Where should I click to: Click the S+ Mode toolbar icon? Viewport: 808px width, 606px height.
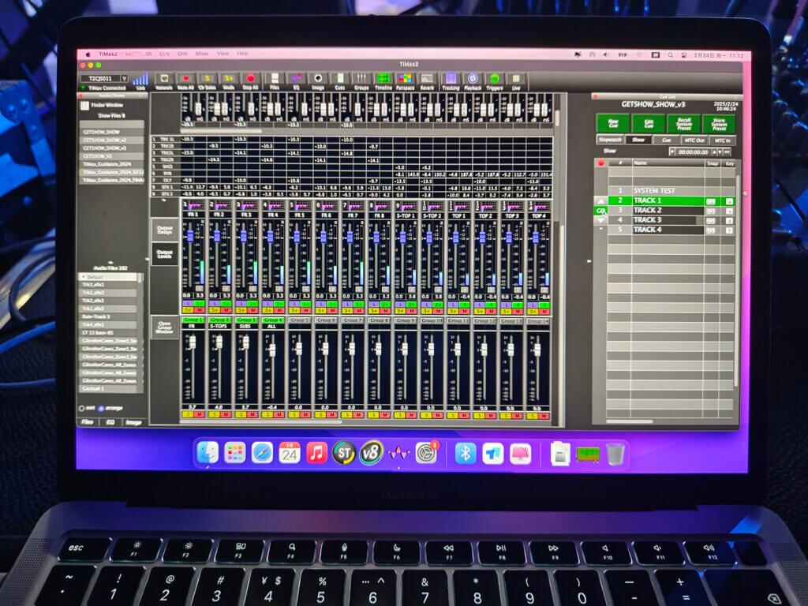(x=229, y=79)
